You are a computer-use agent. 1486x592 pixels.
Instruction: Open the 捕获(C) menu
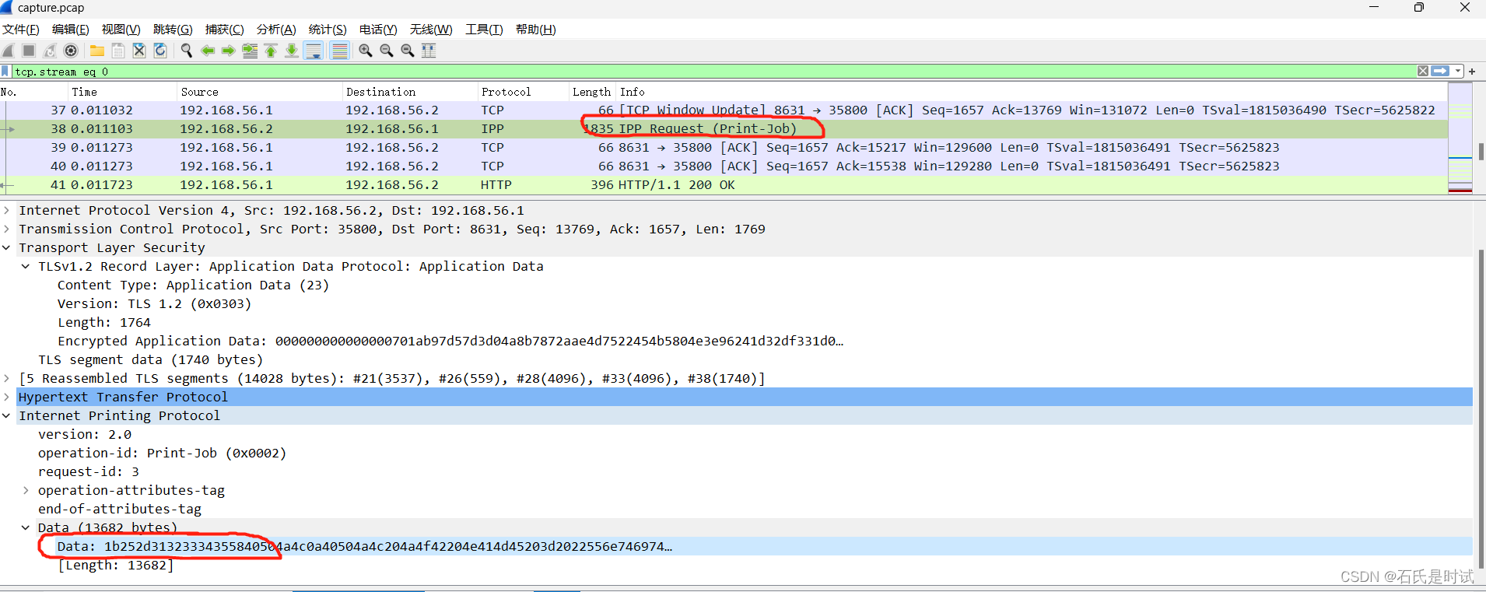tap(224, 30)
